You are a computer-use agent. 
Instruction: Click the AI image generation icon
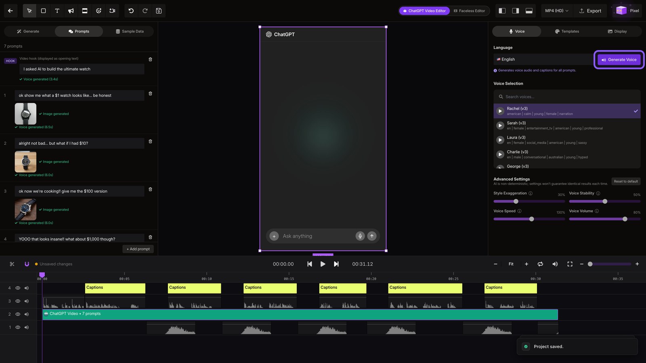click(99, 11)
